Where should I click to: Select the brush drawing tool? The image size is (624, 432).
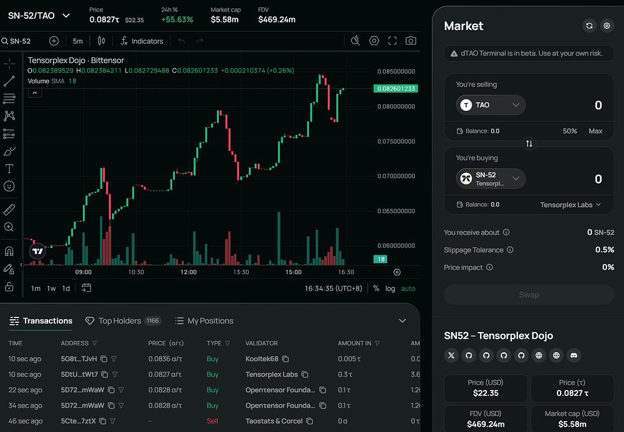pos(9,151)
